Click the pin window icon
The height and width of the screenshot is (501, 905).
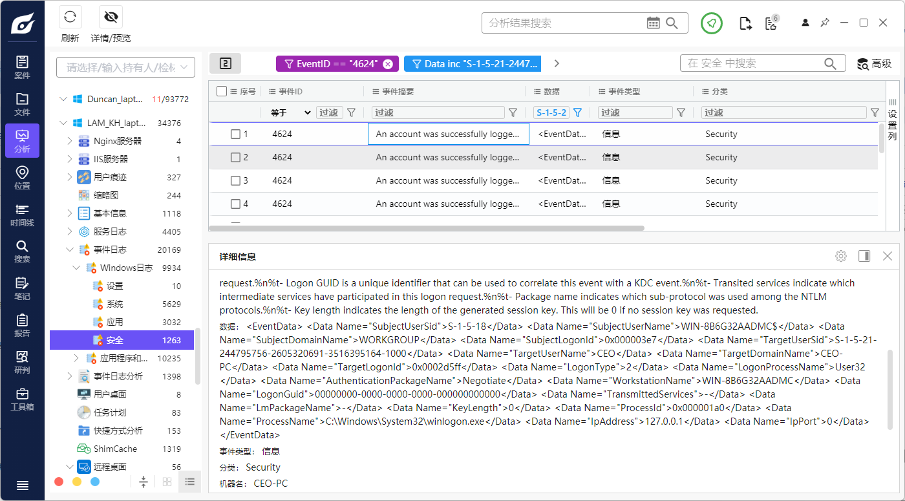[825, 23]
